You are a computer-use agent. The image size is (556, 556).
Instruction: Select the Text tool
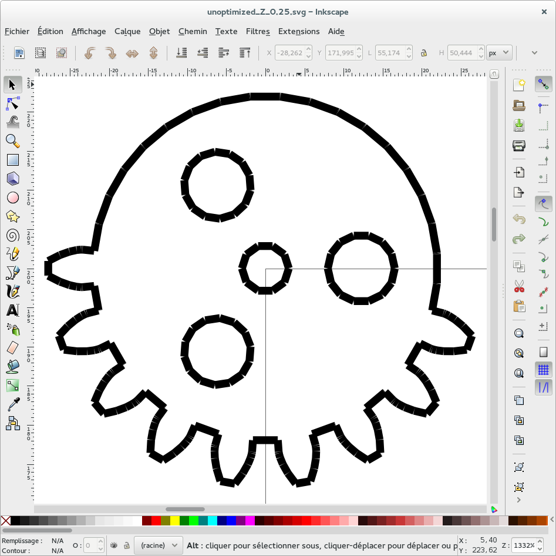pos(12,310)
